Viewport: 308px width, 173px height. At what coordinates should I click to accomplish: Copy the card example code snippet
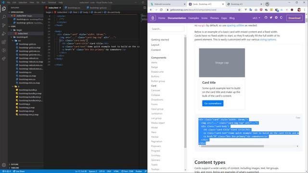coord(298,118)
